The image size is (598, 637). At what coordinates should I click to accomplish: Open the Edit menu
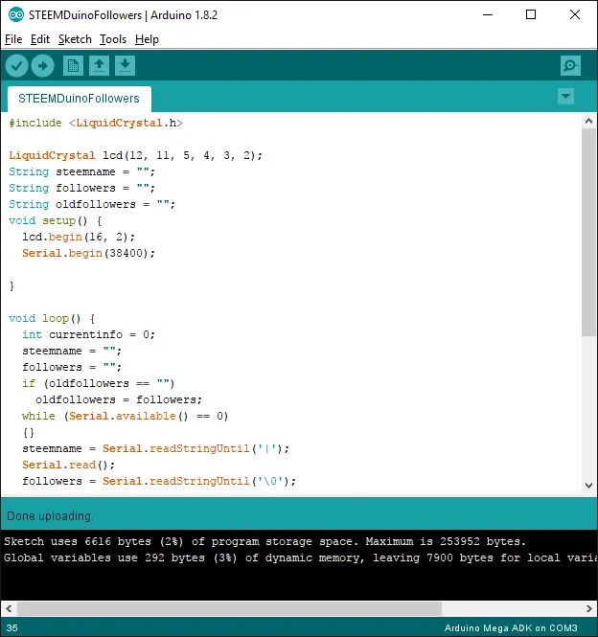coord(40,39)
